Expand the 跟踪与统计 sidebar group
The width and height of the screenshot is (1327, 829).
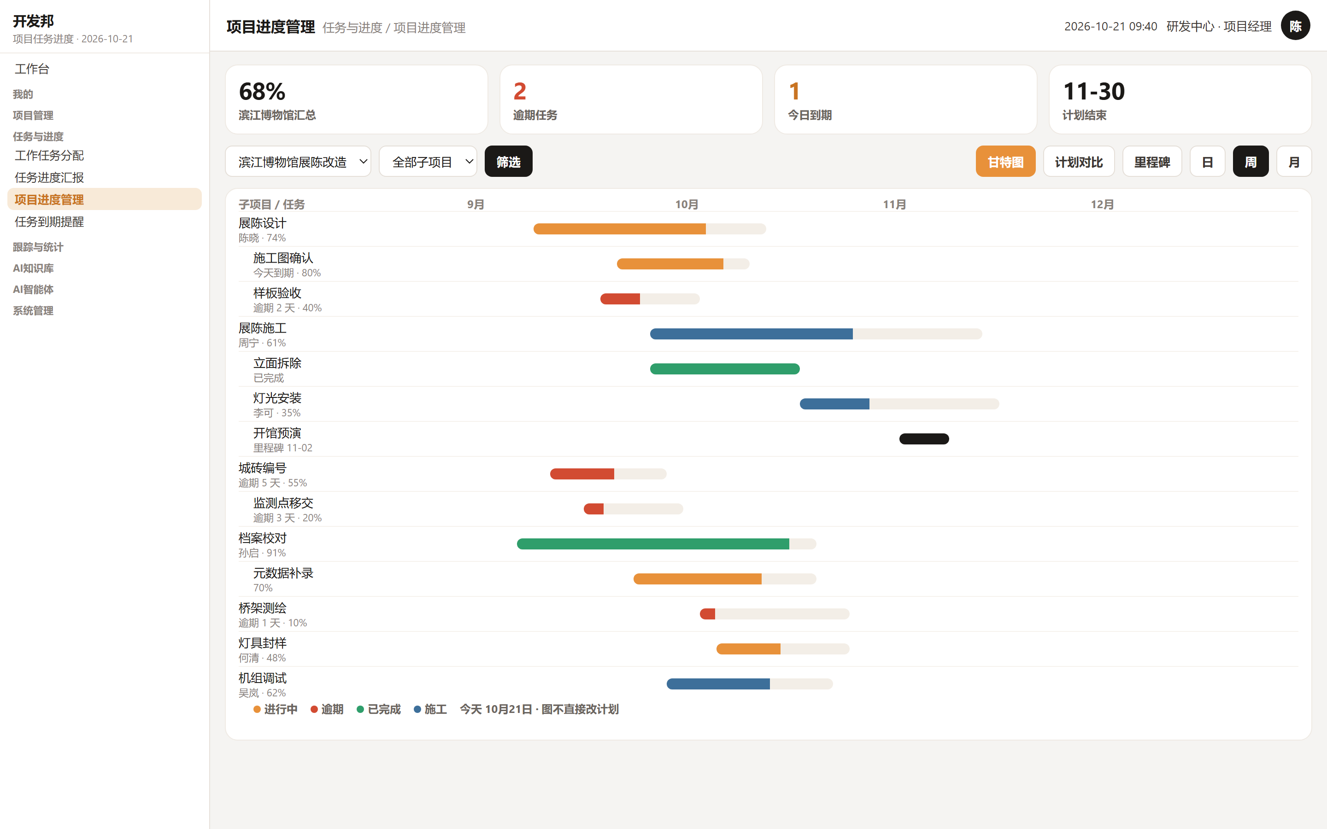38,247
